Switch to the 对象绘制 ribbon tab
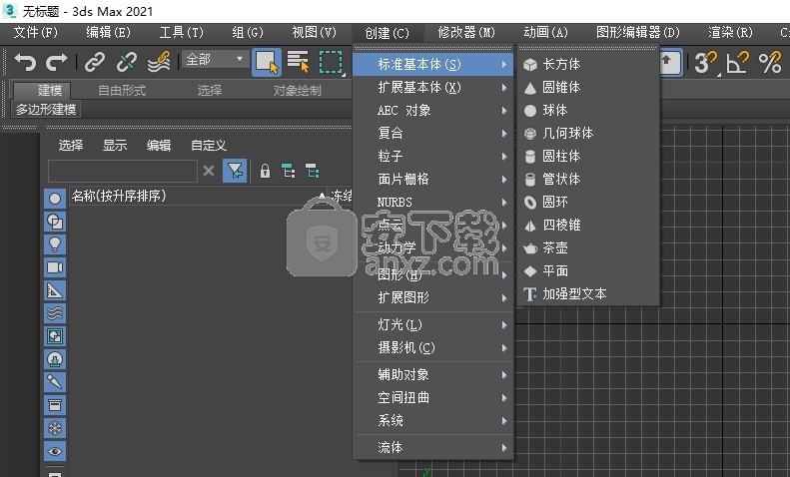 [298, 91]
